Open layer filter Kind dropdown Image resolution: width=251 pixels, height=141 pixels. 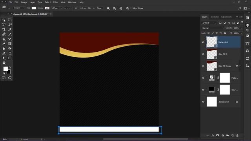tap(209, 23)
